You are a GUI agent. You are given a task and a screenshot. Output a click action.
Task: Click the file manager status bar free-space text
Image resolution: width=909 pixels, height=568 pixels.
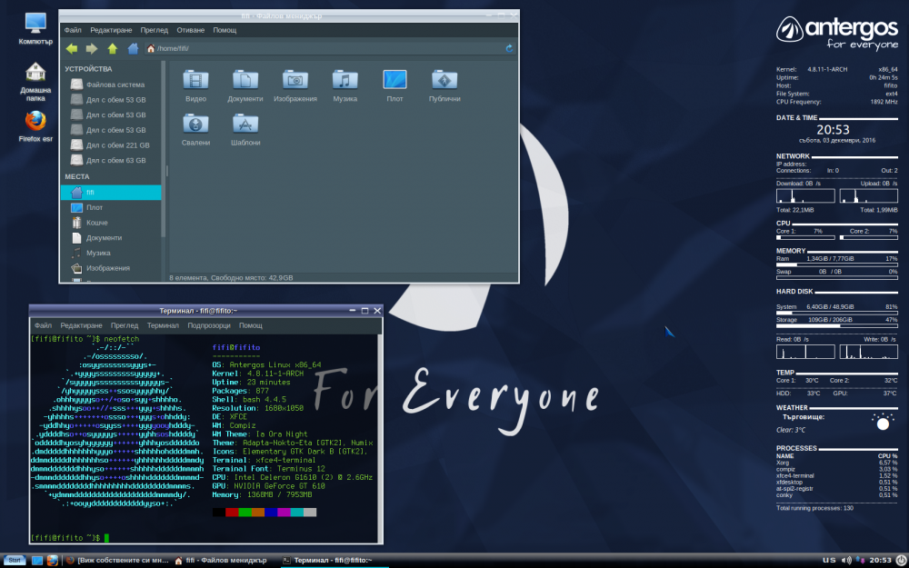(251, 278)
